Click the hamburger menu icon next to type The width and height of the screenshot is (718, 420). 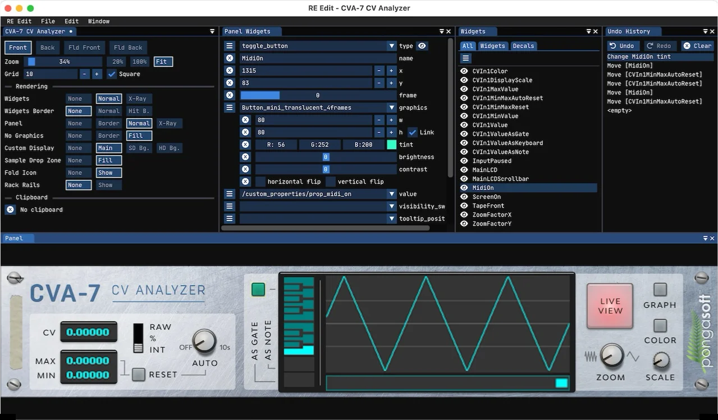230,46
